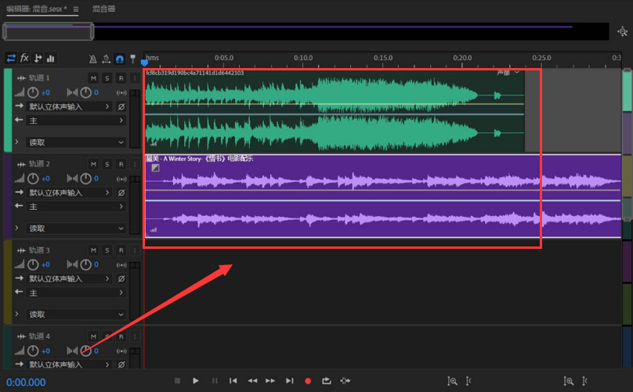Select the green waveform clip on 轨道 1
This screenshot has width=633, height=392.
335,111
